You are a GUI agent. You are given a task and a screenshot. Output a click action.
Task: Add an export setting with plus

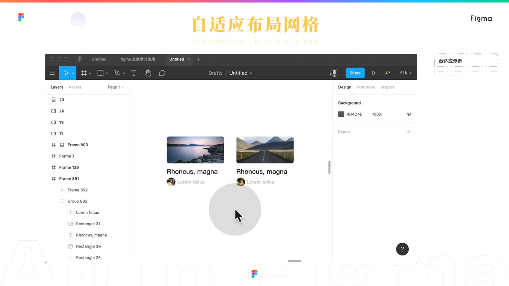point(409,131)
